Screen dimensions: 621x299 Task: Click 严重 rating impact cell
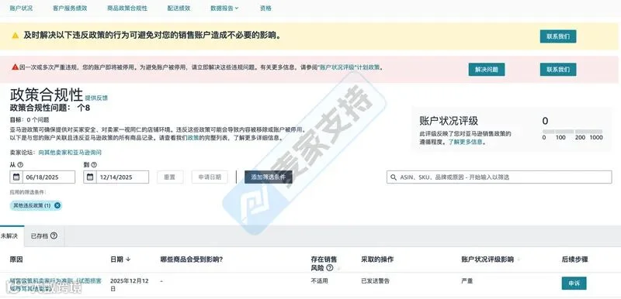click(467, 281)
